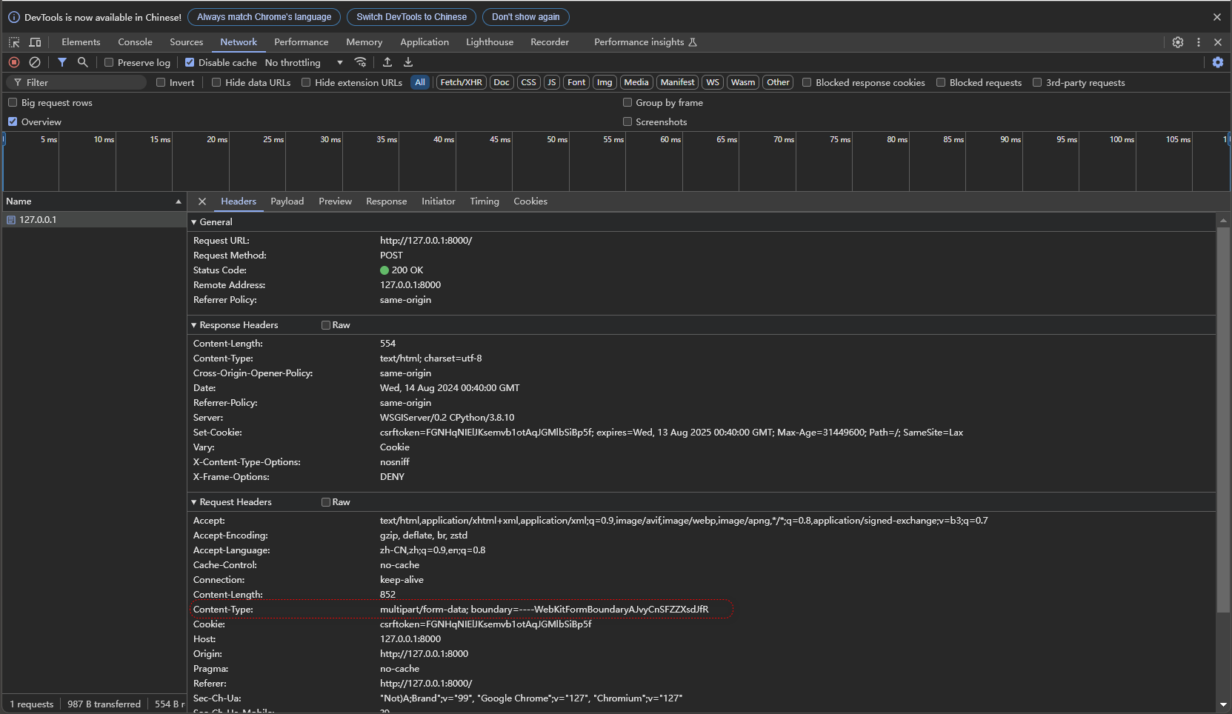Enable the Invert filter checkbox

click(x=161, y=82)
